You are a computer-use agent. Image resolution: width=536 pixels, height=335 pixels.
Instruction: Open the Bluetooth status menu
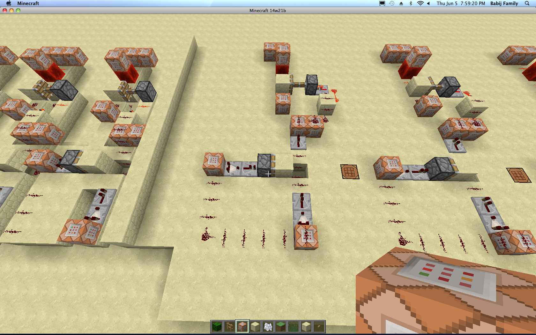click(x=411, y=3)
